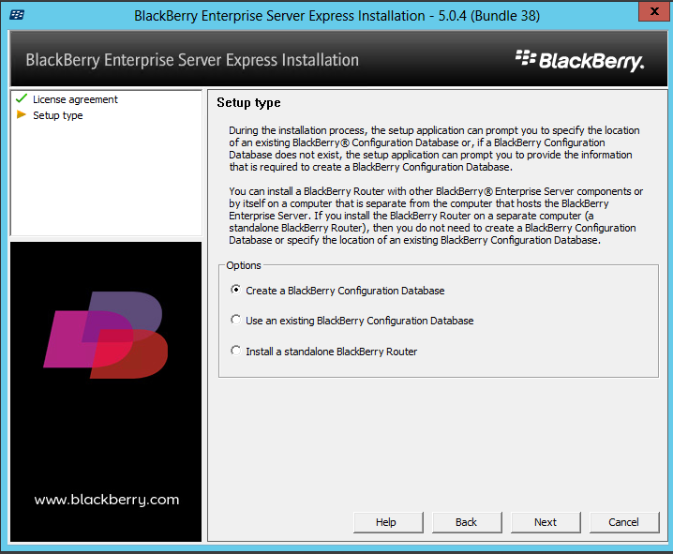
Task: Click the green checkmark beside License agreement
Action: (21, 98)
